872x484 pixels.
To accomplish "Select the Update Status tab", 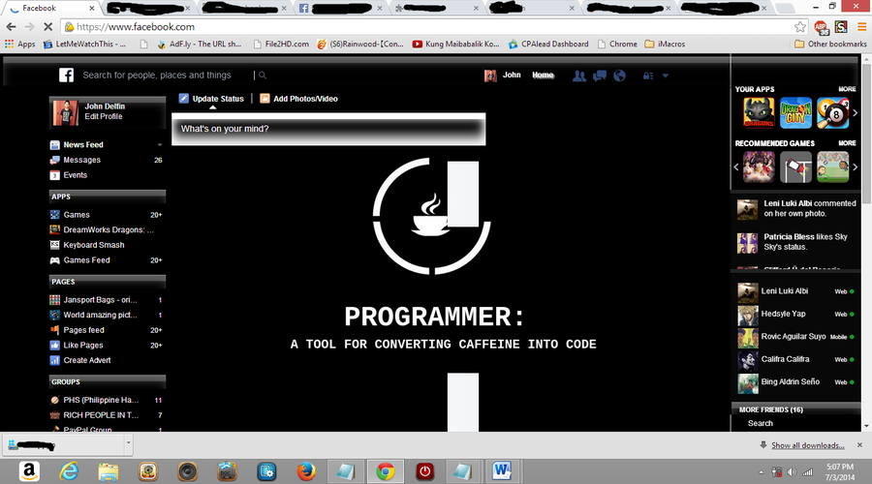I will (211, 99).
